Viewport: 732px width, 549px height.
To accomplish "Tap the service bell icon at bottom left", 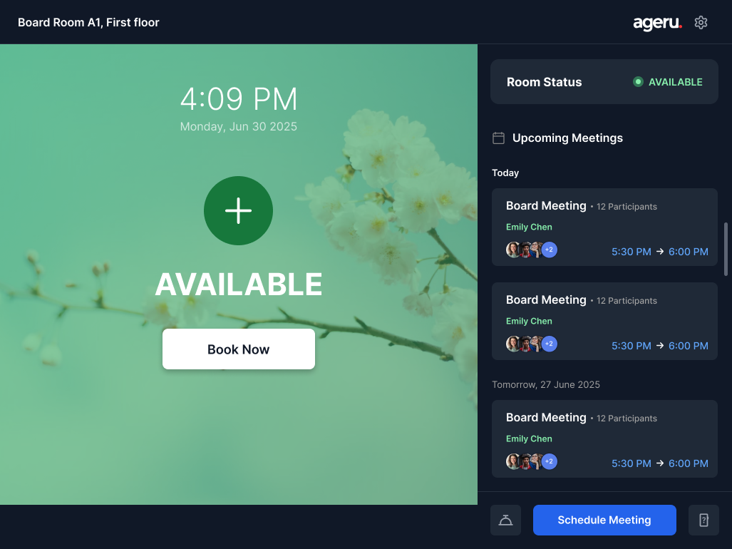I will point(505,520).
